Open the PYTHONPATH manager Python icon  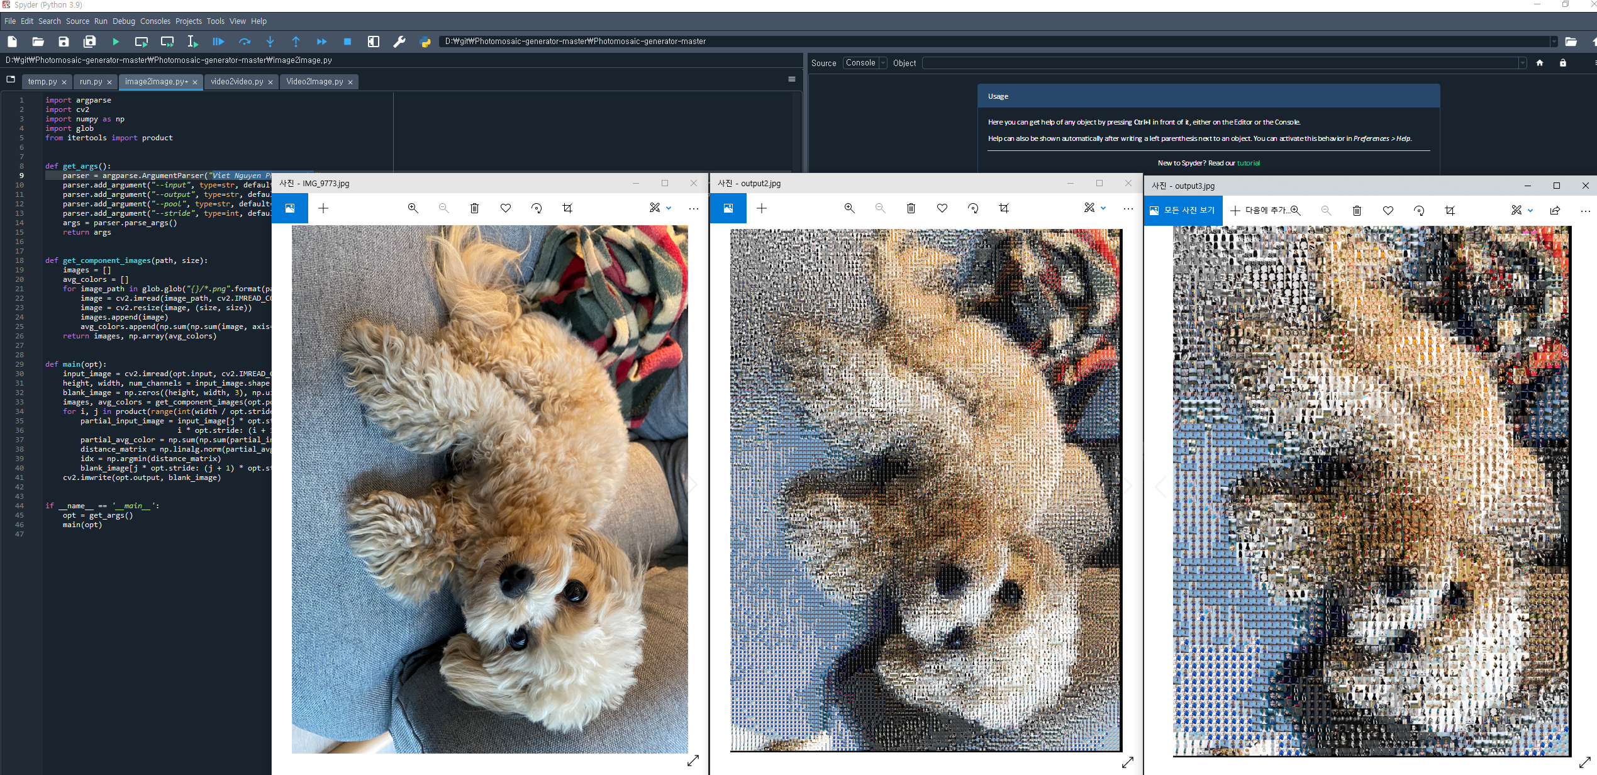[425, 42]
